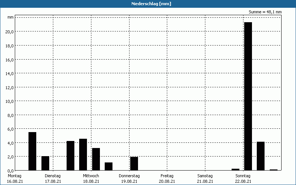Click the 'mm' unit label on y-axis
This screenshot has width=296, height=185.
pos(10,17)
